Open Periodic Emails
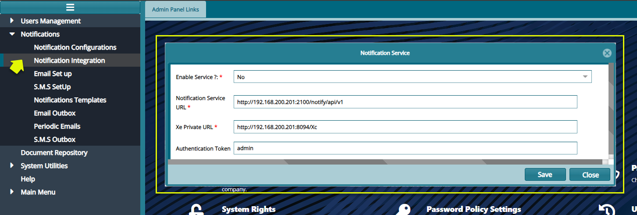Image resolution: width=637 pixels, height=215 pixels. 57,126
